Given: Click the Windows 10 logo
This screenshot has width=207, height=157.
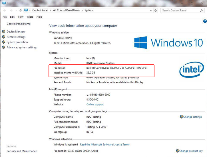Looking at the screenshot, I should tap(168, 42).
